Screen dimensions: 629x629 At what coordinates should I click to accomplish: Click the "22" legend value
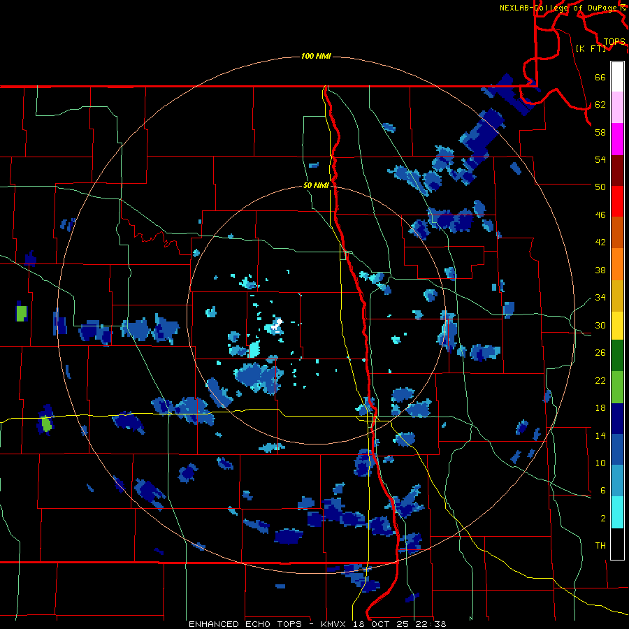(x=600, y=381)
